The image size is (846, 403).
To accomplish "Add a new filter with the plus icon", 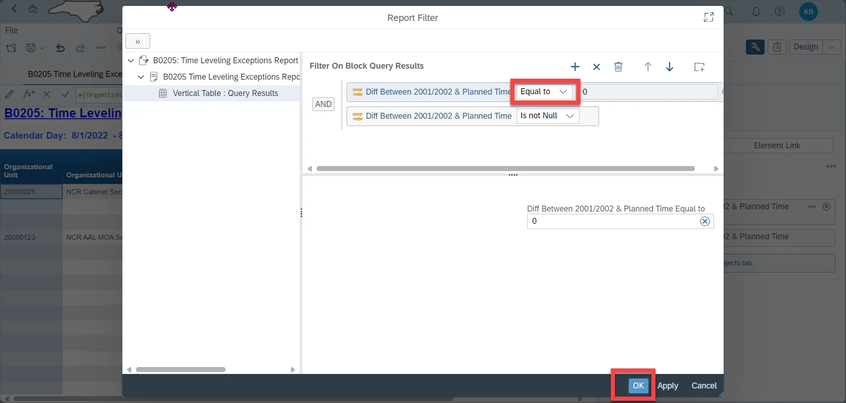I will 575,67.
